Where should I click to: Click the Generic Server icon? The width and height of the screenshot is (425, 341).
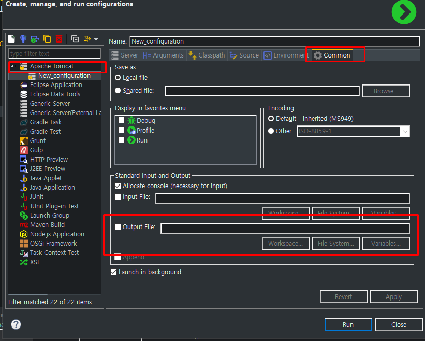coord(24,104)
